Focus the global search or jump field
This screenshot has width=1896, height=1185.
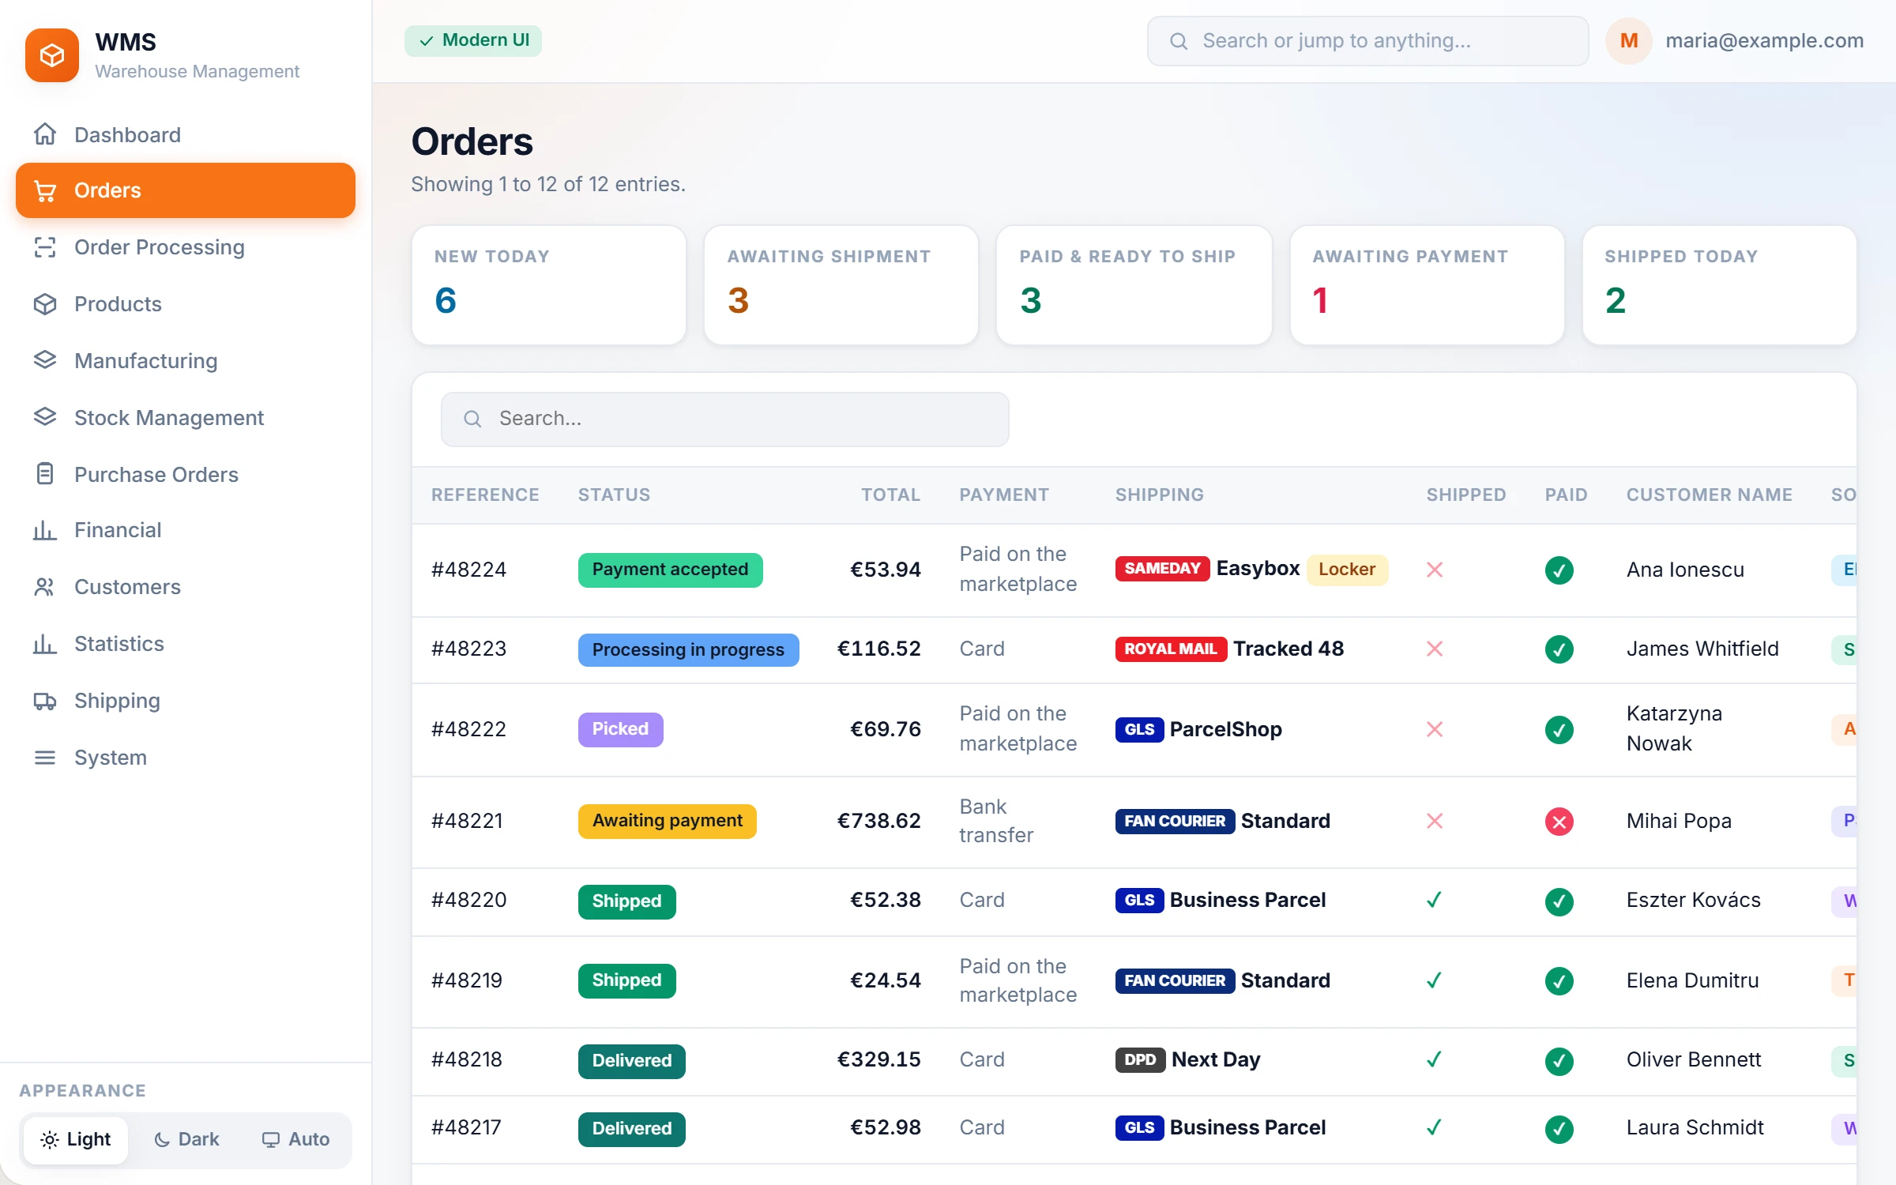1367,41
